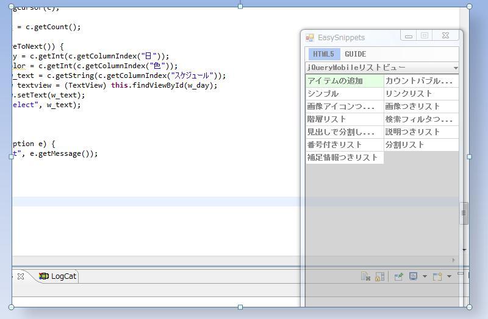Click the EasySnippets window title icon
This screenshot has width=488, height=319.
click(310, 38)
